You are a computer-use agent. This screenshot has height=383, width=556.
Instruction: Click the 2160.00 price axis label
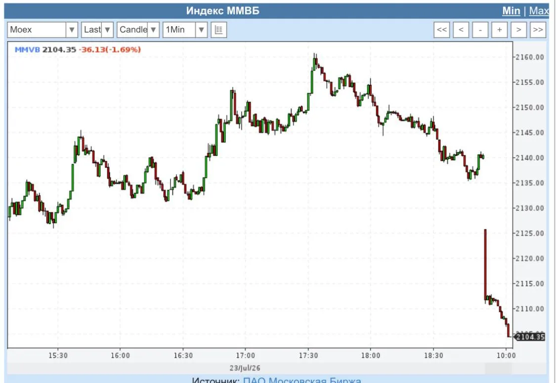point(530,57)
